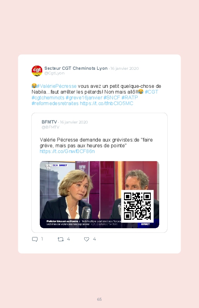Open the #reformedesretraites hashtag
The height and width of the screenshot is (308, 199).
click(x=55, y=103)
